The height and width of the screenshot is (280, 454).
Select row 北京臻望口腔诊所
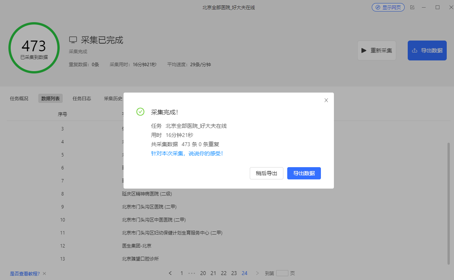[x=140, y=259]
